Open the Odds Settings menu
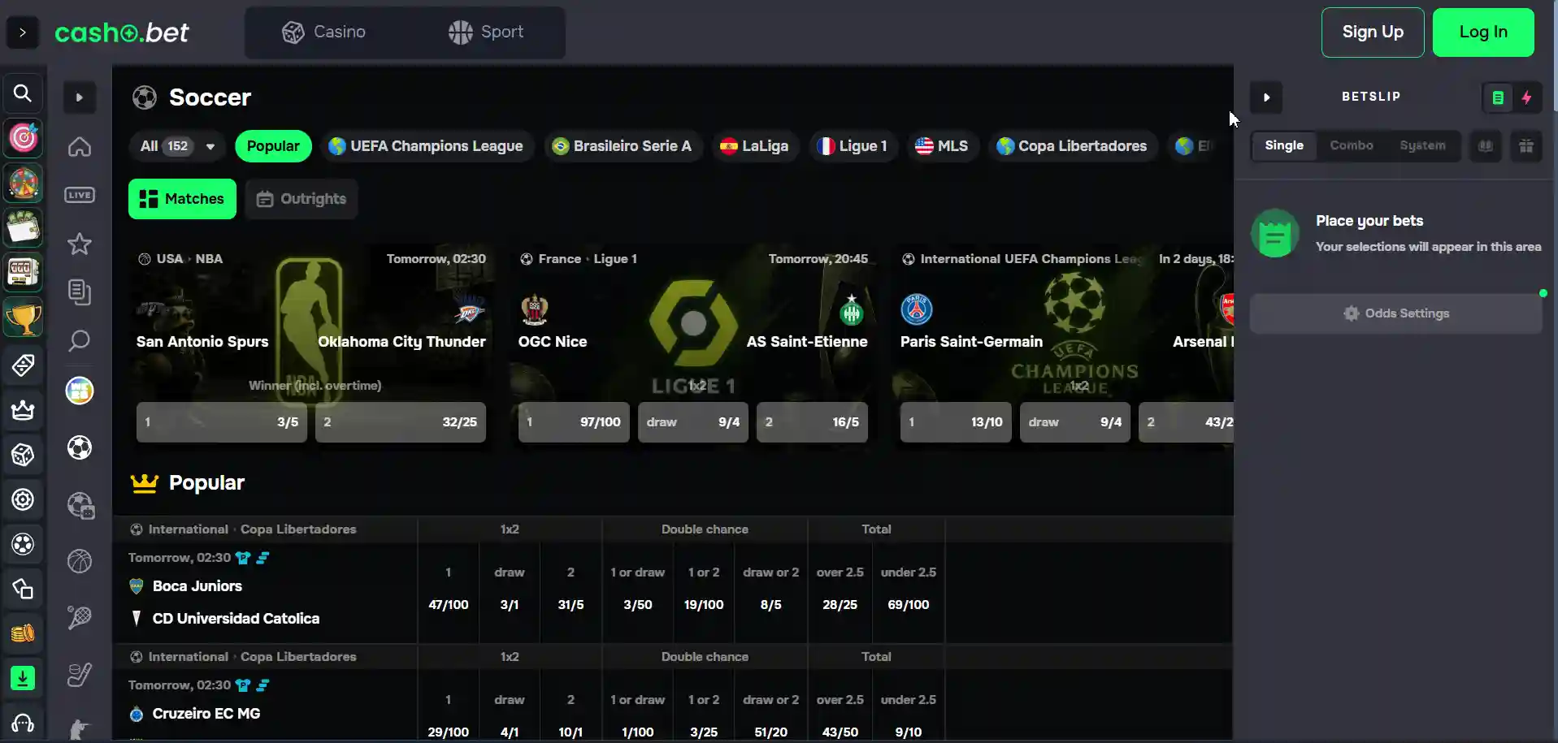1558x743 pixels. pos(1396,313)
